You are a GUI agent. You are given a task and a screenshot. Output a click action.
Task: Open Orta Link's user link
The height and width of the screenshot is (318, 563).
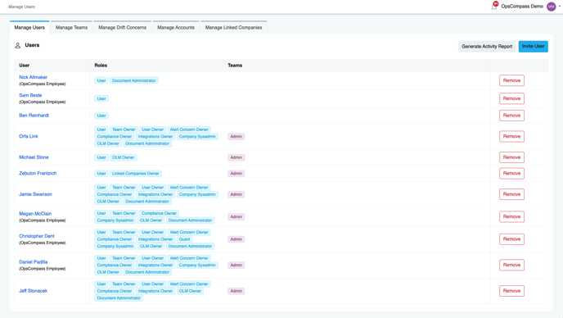29,136
